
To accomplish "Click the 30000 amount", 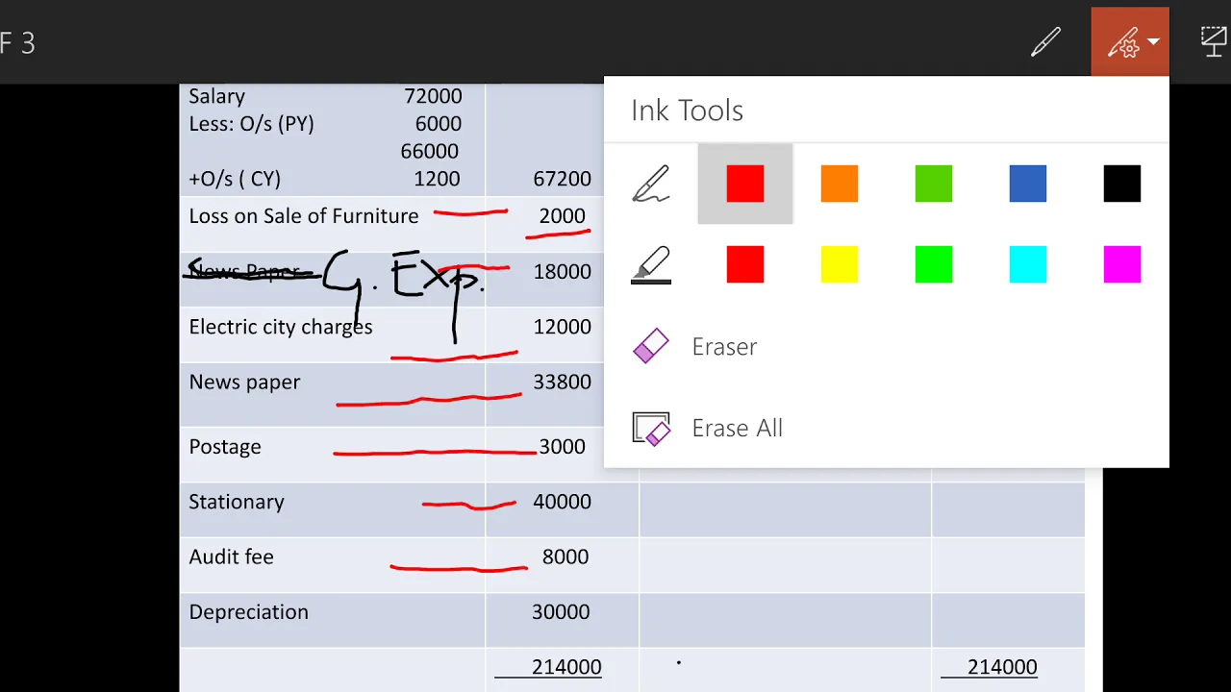I will point(561,612).
